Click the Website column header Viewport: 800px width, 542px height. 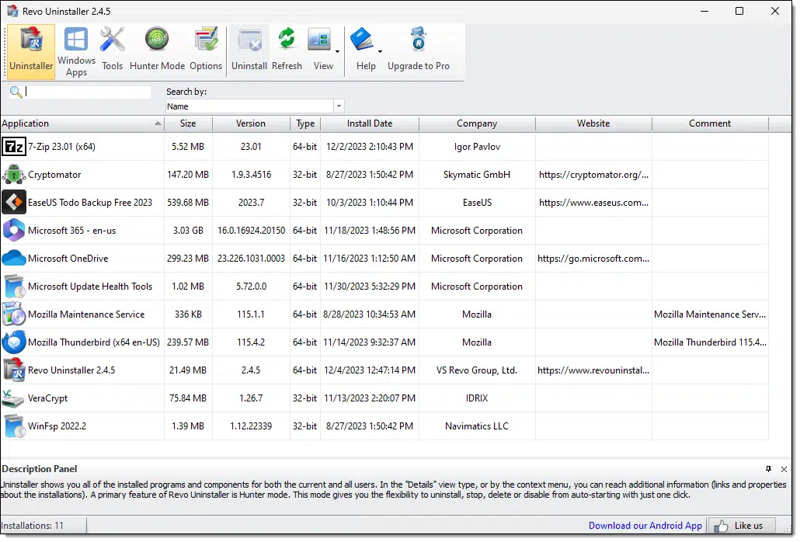(593, 123)
